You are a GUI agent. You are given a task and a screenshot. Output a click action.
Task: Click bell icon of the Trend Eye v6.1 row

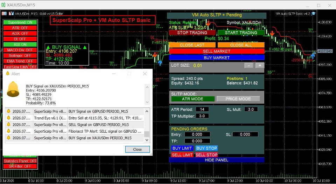click(8, 118)
